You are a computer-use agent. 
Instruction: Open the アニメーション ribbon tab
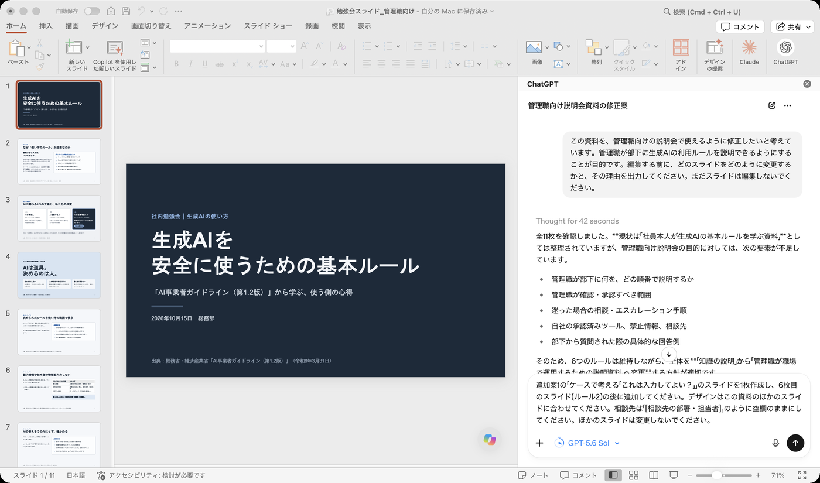point(207,26)
